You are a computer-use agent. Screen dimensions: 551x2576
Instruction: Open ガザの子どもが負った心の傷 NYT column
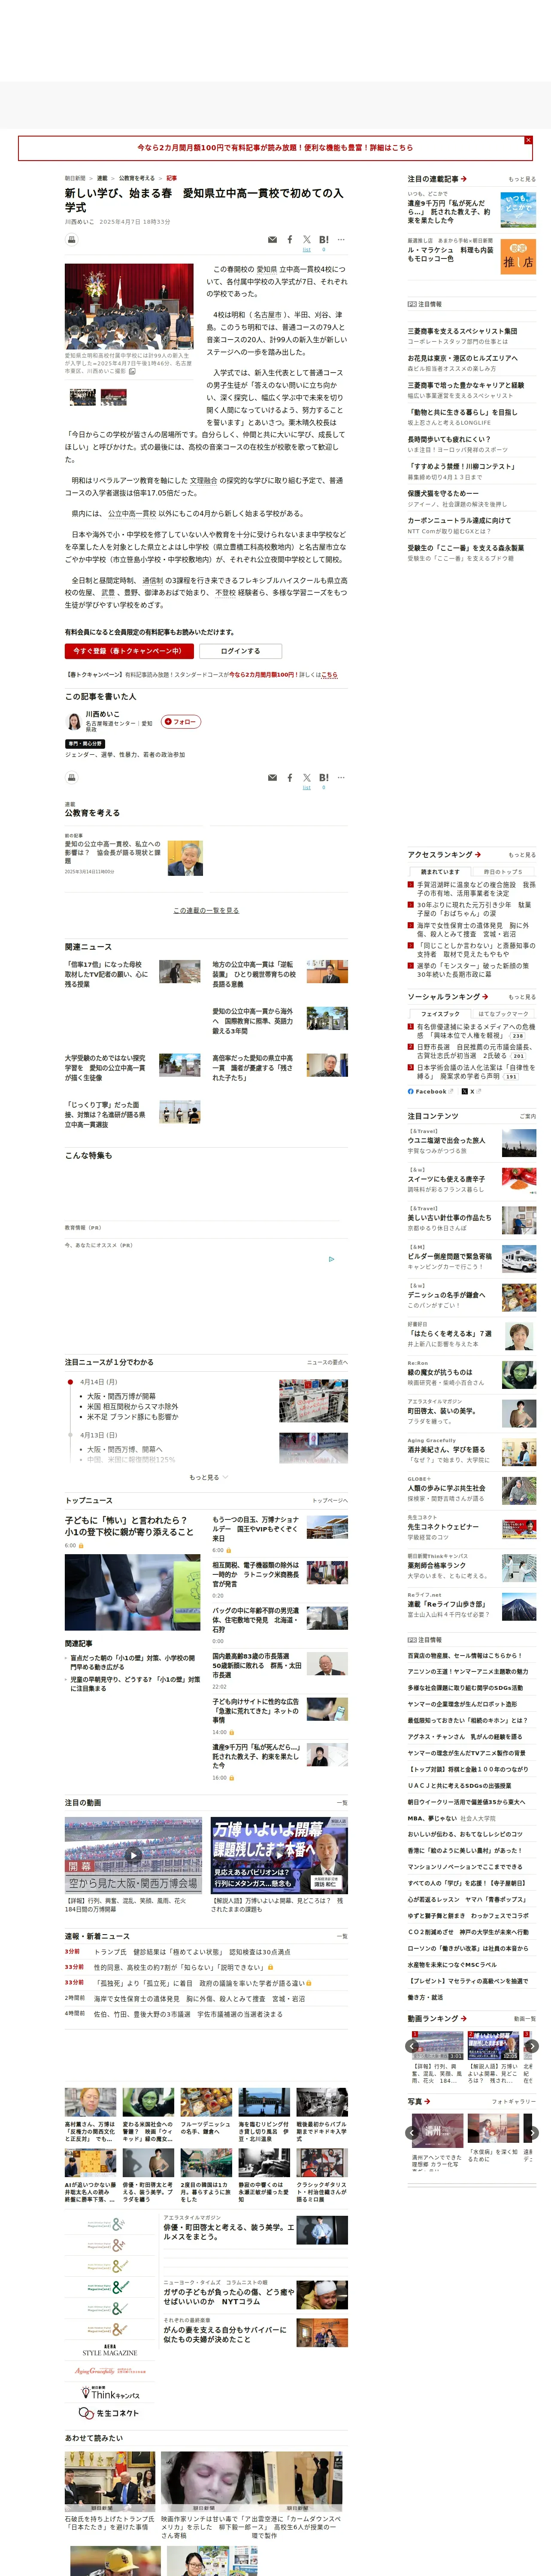pyautogui.click(x=229, y=2296)
